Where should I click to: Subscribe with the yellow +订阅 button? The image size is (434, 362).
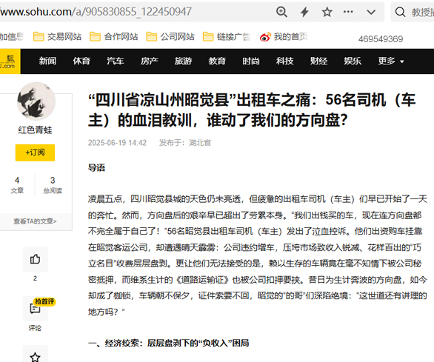click(x=35, y=152)
